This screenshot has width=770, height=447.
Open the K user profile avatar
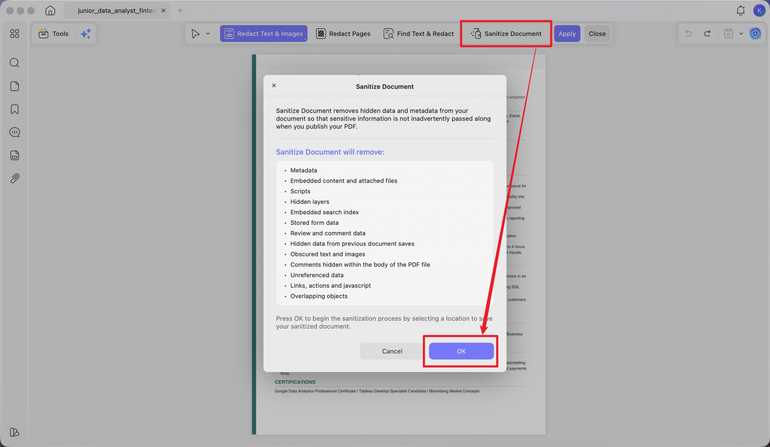[x=759, y=11]
